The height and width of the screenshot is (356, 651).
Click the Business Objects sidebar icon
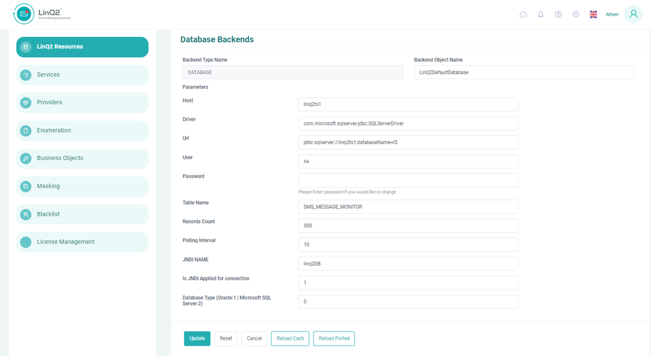tap(26, 159)
